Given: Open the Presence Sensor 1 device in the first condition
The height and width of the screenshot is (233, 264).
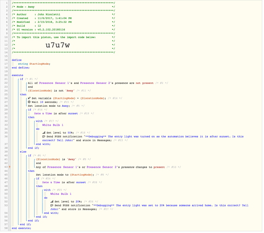Looking at the screenshot, I should [55, 83].
